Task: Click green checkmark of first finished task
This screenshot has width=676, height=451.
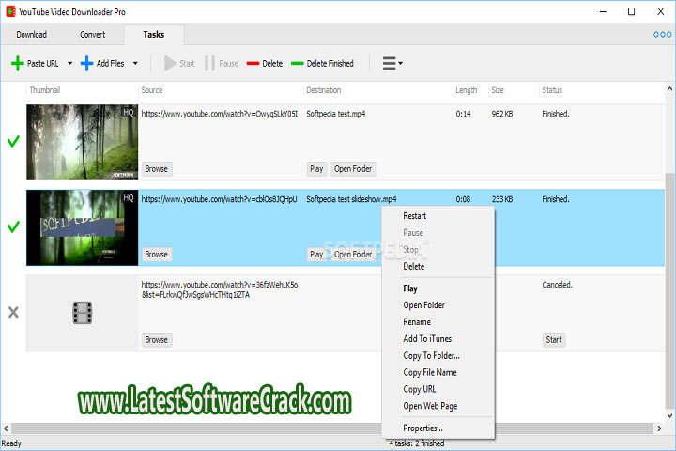Action: point(13,142)
